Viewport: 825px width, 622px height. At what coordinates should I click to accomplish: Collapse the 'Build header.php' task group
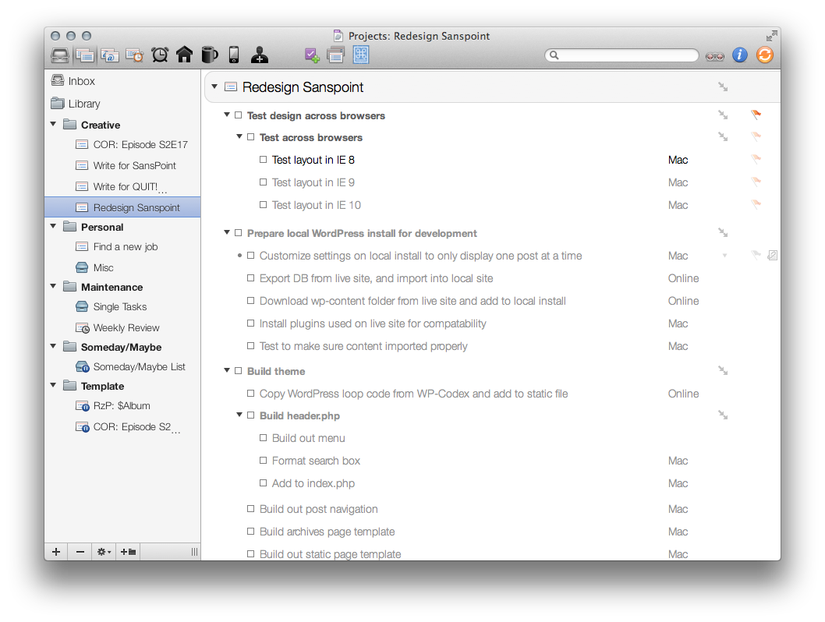239,415
